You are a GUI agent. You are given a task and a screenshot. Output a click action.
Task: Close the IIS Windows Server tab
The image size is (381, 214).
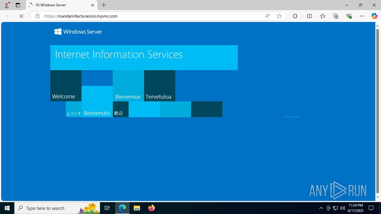93,5
